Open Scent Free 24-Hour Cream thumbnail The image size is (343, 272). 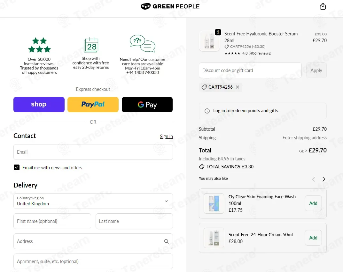coord(214,238)
